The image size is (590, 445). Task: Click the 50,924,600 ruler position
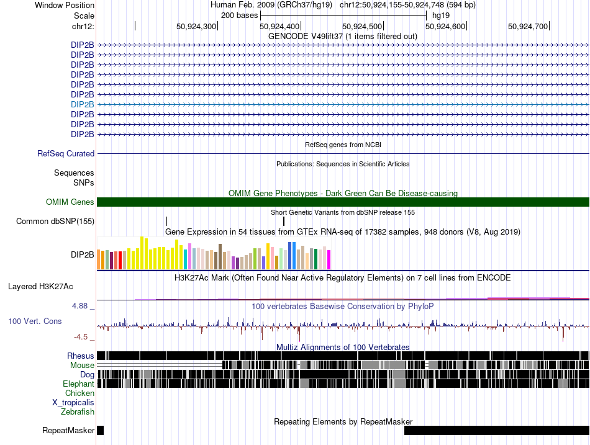click(445, 26)
